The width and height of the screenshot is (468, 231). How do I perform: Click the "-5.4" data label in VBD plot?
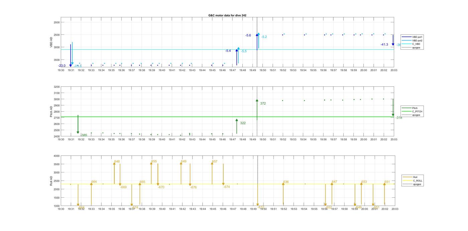[228, 51]
